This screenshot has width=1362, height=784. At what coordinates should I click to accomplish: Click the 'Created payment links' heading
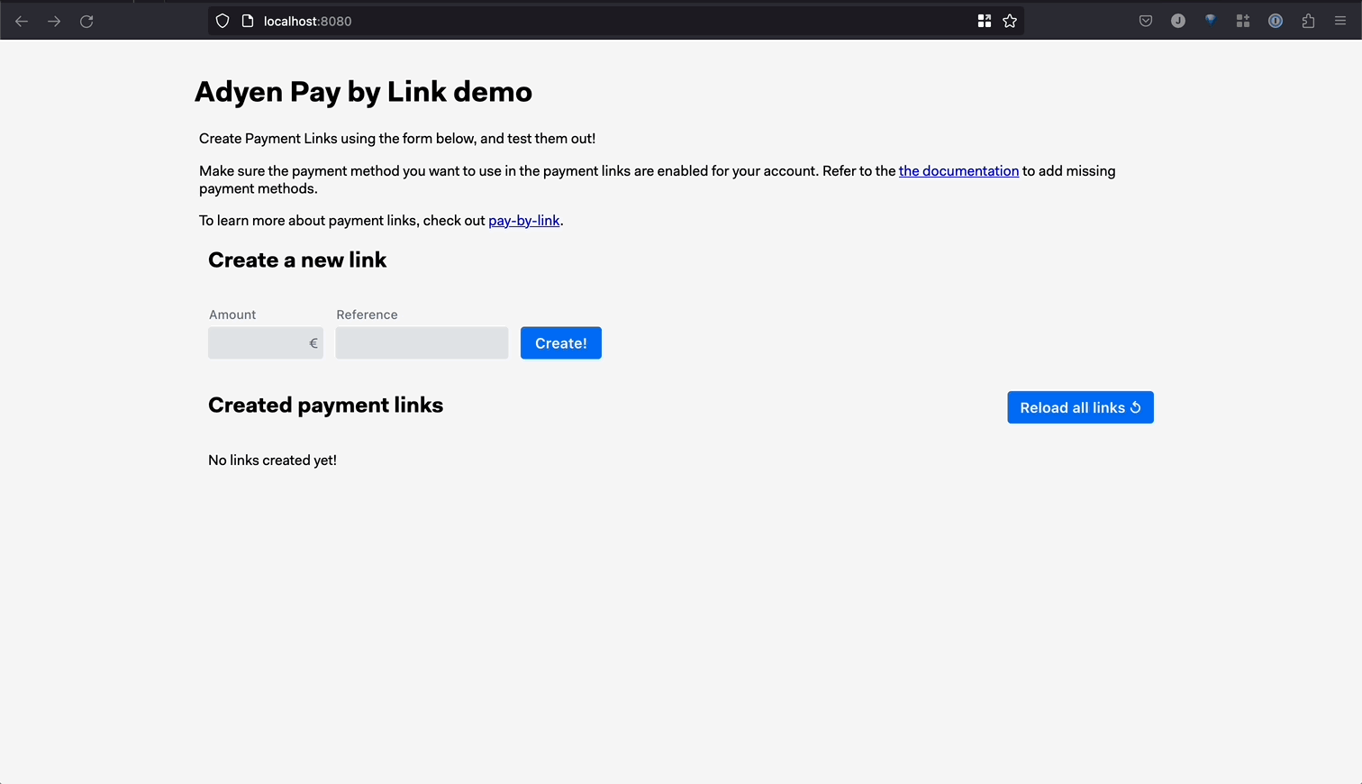[325, 405]
